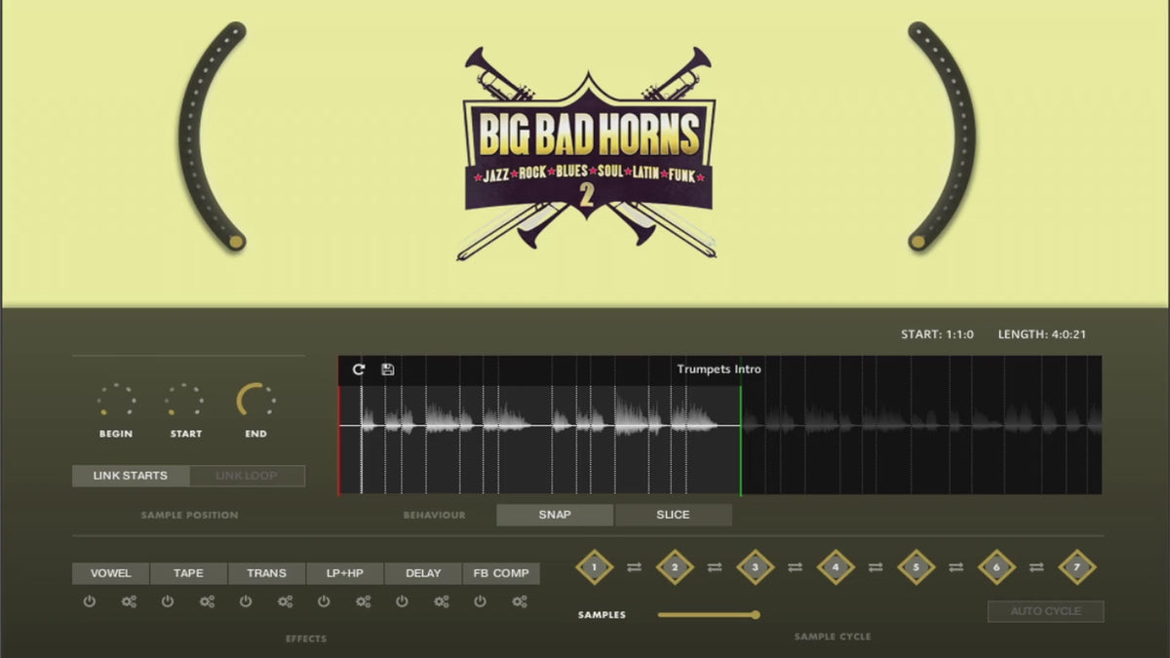The height and width of the screenshot is (658, 1170).
Task: Click swap arrows between samples 2 and 3
Action: (x=715, y=566)
